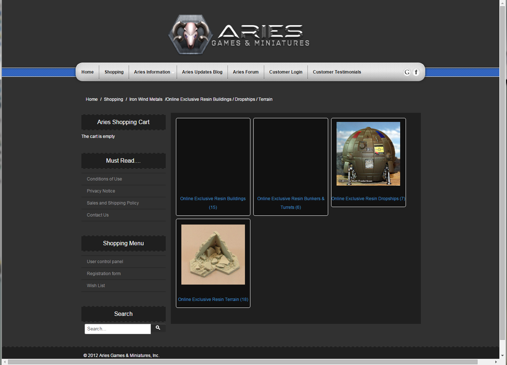Click the ruined terrain thumbnail image
Screen dimensions: 507x365
(213, 254)
